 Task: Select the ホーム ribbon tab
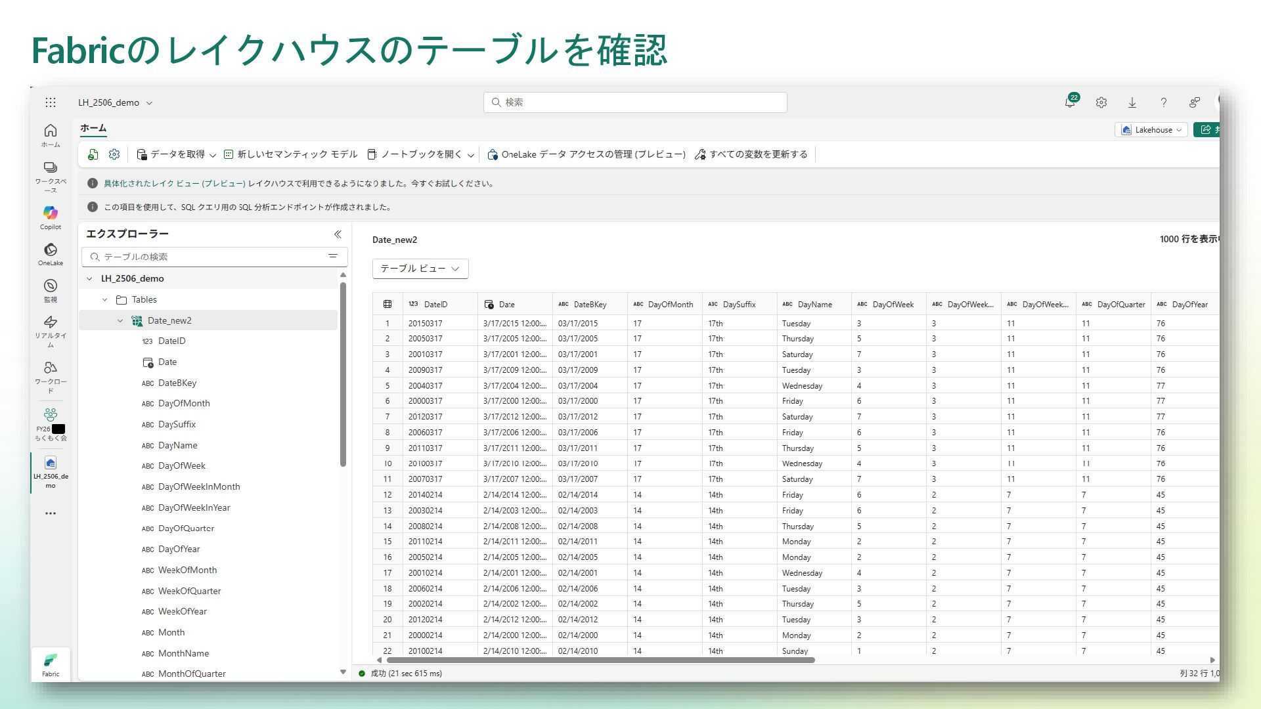click(x=93, y=128)
